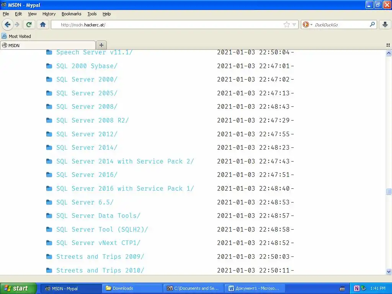Bookmark this page with the star icon
392x294 pixels.
(x=286, y=24)
